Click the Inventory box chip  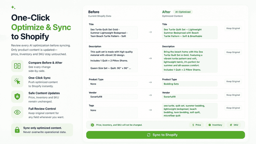point(215,125)
